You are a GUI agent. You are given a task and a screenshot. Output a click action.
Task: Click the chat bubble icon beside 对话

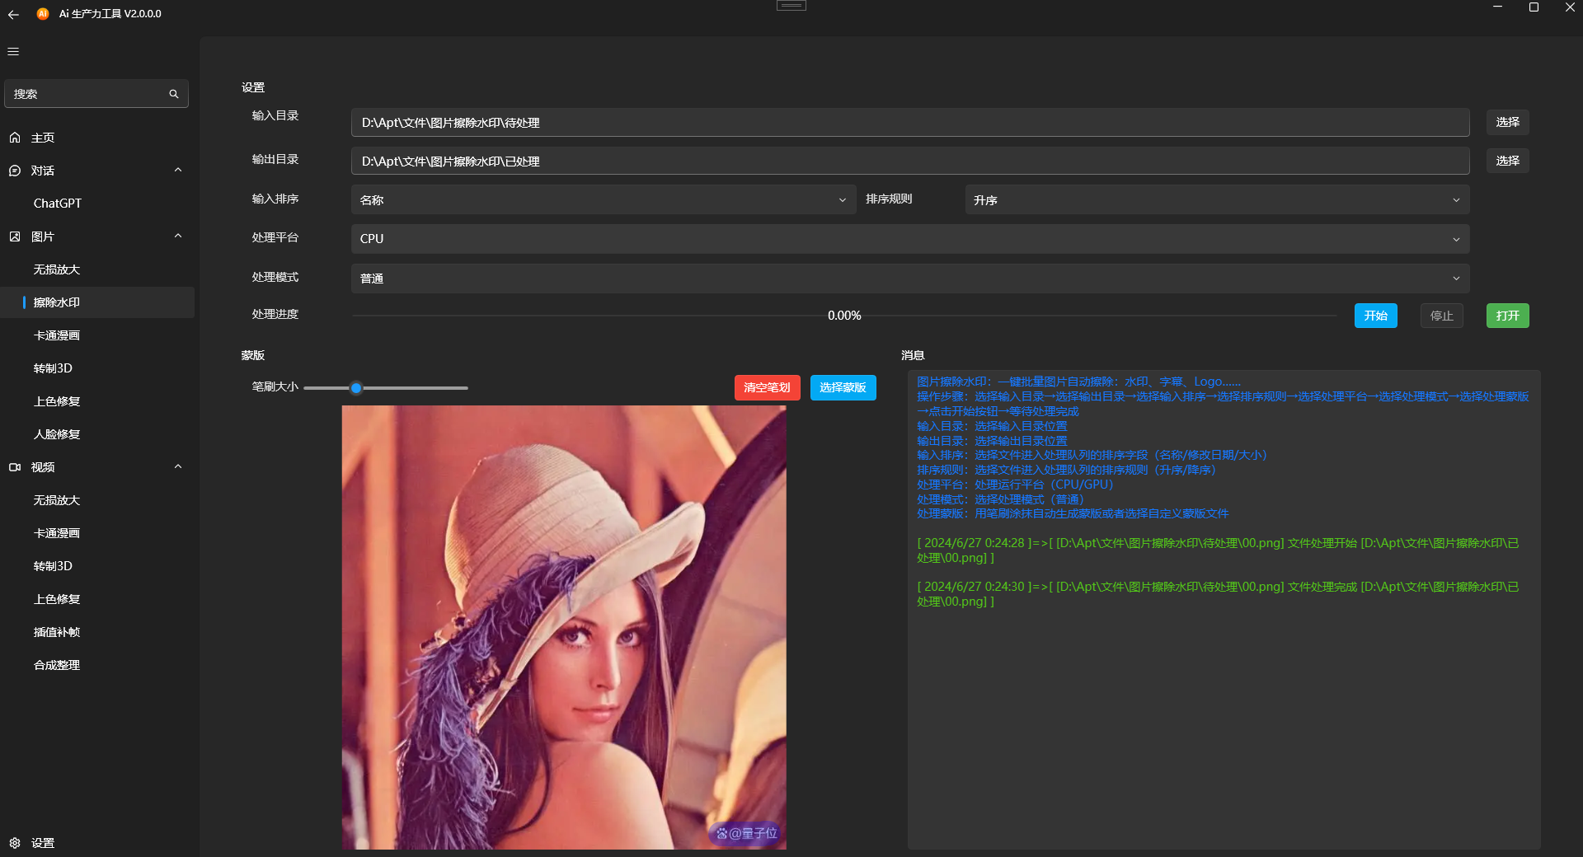(15, 171)
